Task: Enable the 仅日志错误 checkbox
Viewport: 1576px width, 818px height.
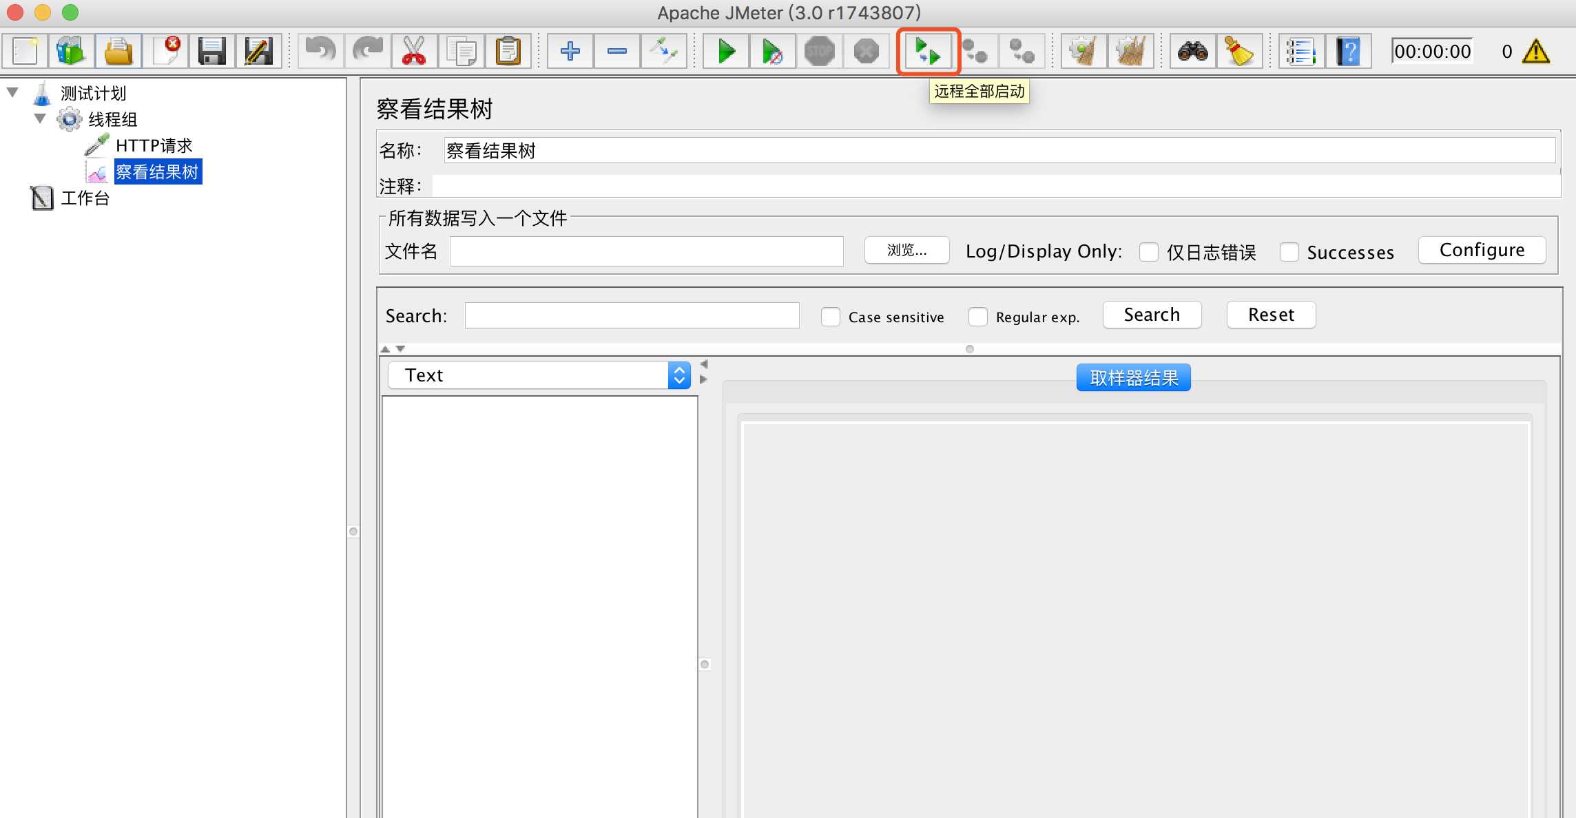Action: [x=1148, y=252]
